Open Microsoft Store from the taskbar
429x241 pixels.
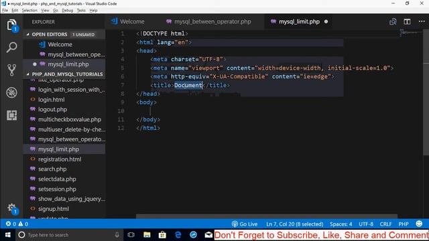point(162,235)
